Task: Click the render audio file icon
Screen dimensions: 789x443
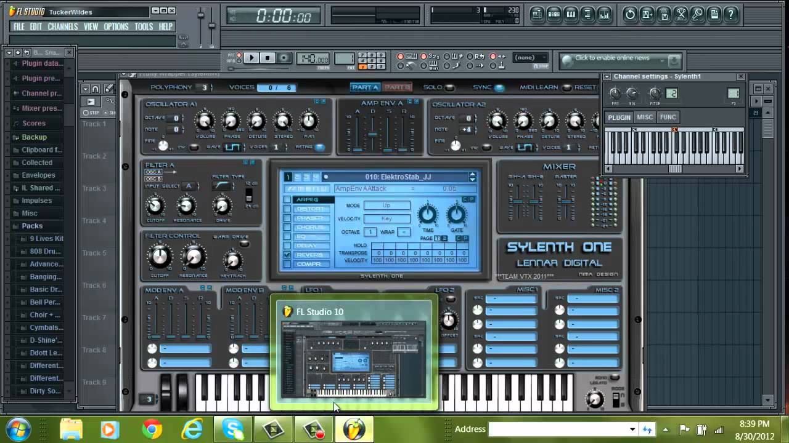Action: point(663,14)
